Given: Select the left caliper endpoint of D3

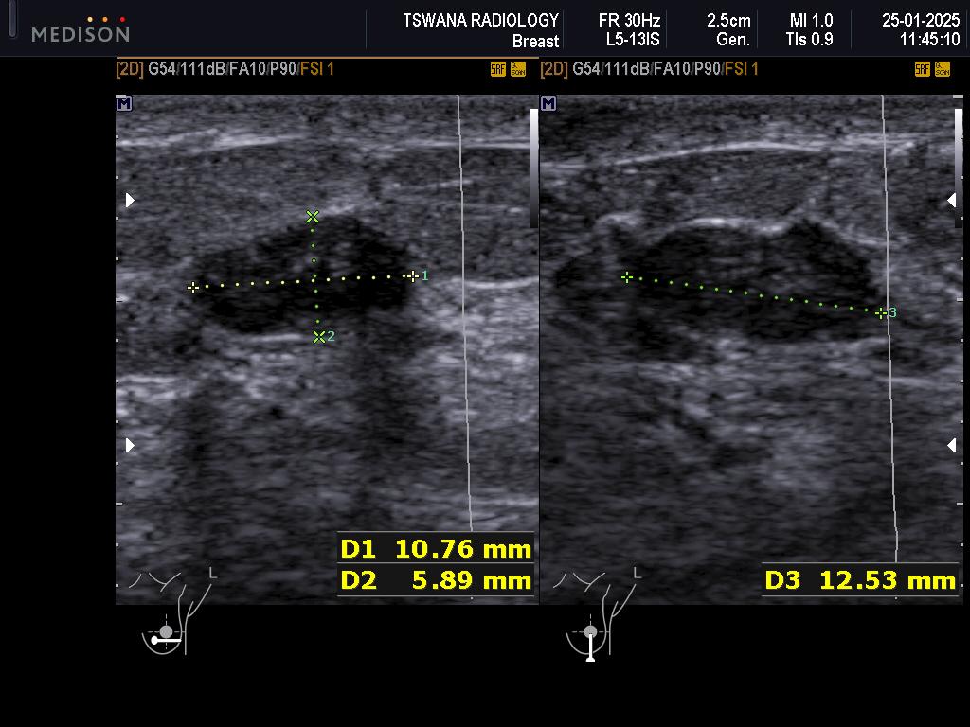Looking at the screenshot, I should [x=627, y=277].
